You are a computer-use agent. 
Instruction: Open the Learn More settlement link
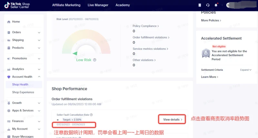(209, 77)
